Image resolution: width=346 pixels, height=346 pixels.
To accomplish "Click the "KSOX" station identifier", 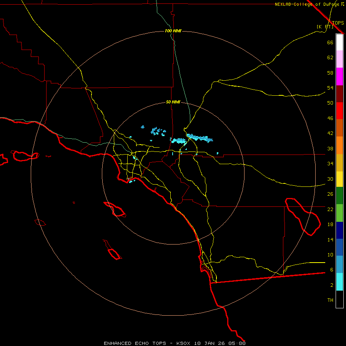I will [x=183, y=343].
